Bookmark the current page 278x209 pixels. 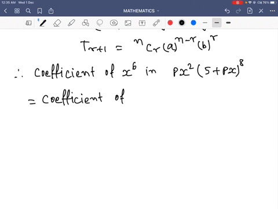pos(39,11)
